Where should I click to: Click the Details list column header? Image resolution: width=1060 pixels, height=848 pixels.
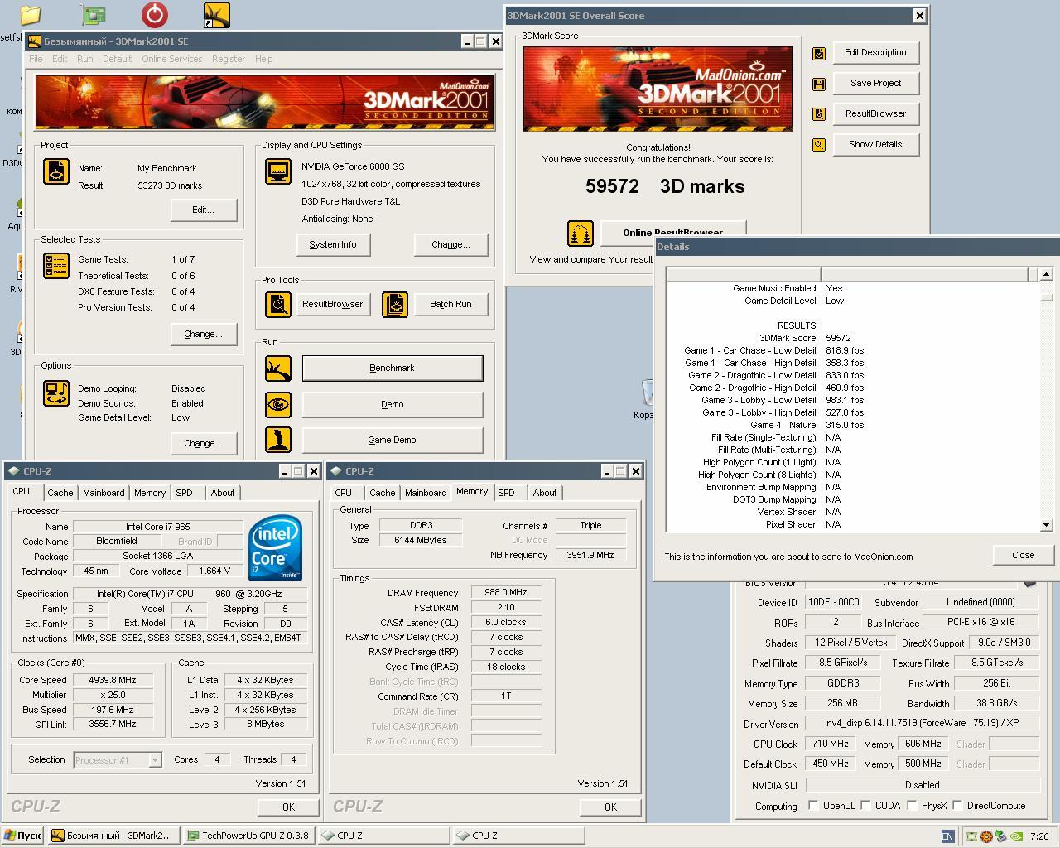[x=853, y=274]
